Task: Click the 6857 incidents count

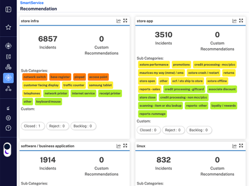Action: (48, 39)
